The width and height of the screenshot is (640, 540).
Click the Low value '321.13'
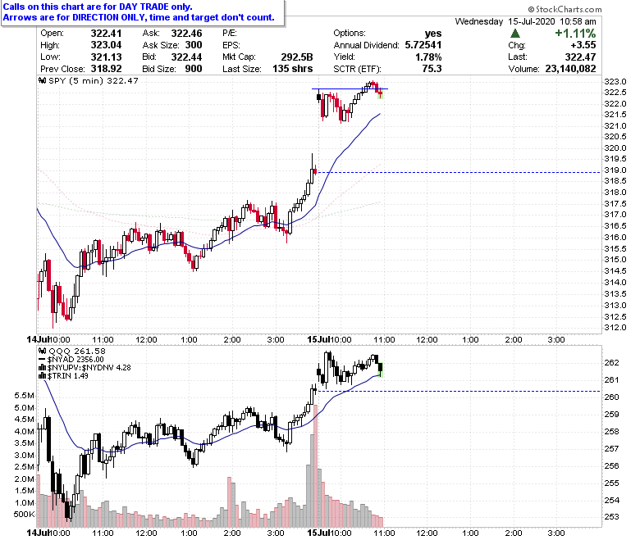pos(106,57)
